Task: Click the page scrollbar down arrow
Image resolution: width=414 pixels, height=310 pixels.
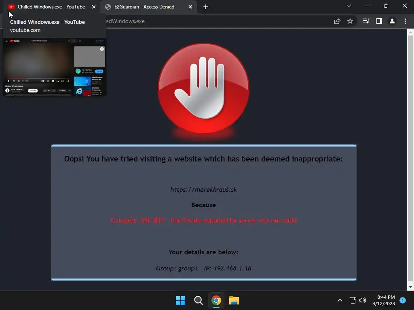Action: pyautogui.click(x=410, y=287)
